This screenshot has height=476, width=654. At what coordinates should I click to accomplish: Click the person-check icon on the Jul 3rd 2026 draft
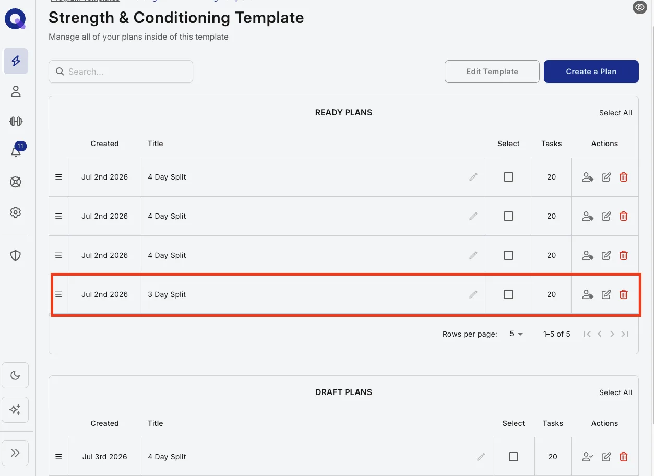588,457
